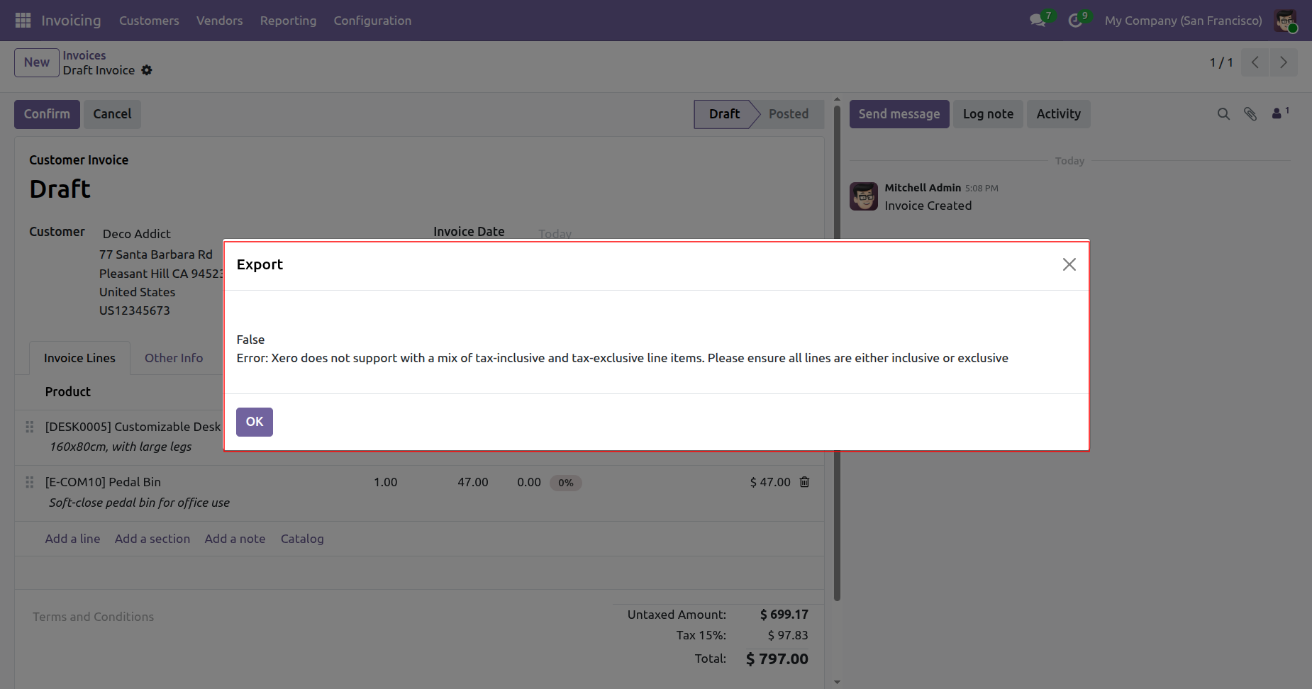Open the Reporting menu
The width and height of the screenshot is (1312, 689).
tap(288, 21)
